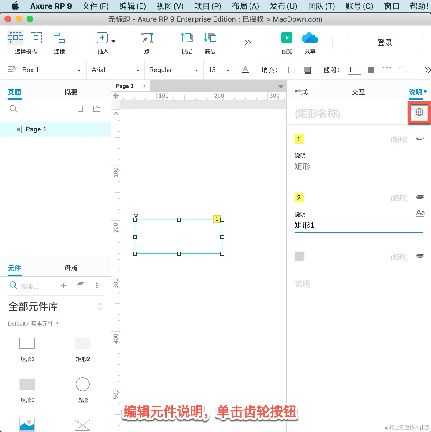Image resolution: width=431 pixels, height=432 pixels.
Task: Open the style manager icon beside Box 1
Action: point(12,70)
